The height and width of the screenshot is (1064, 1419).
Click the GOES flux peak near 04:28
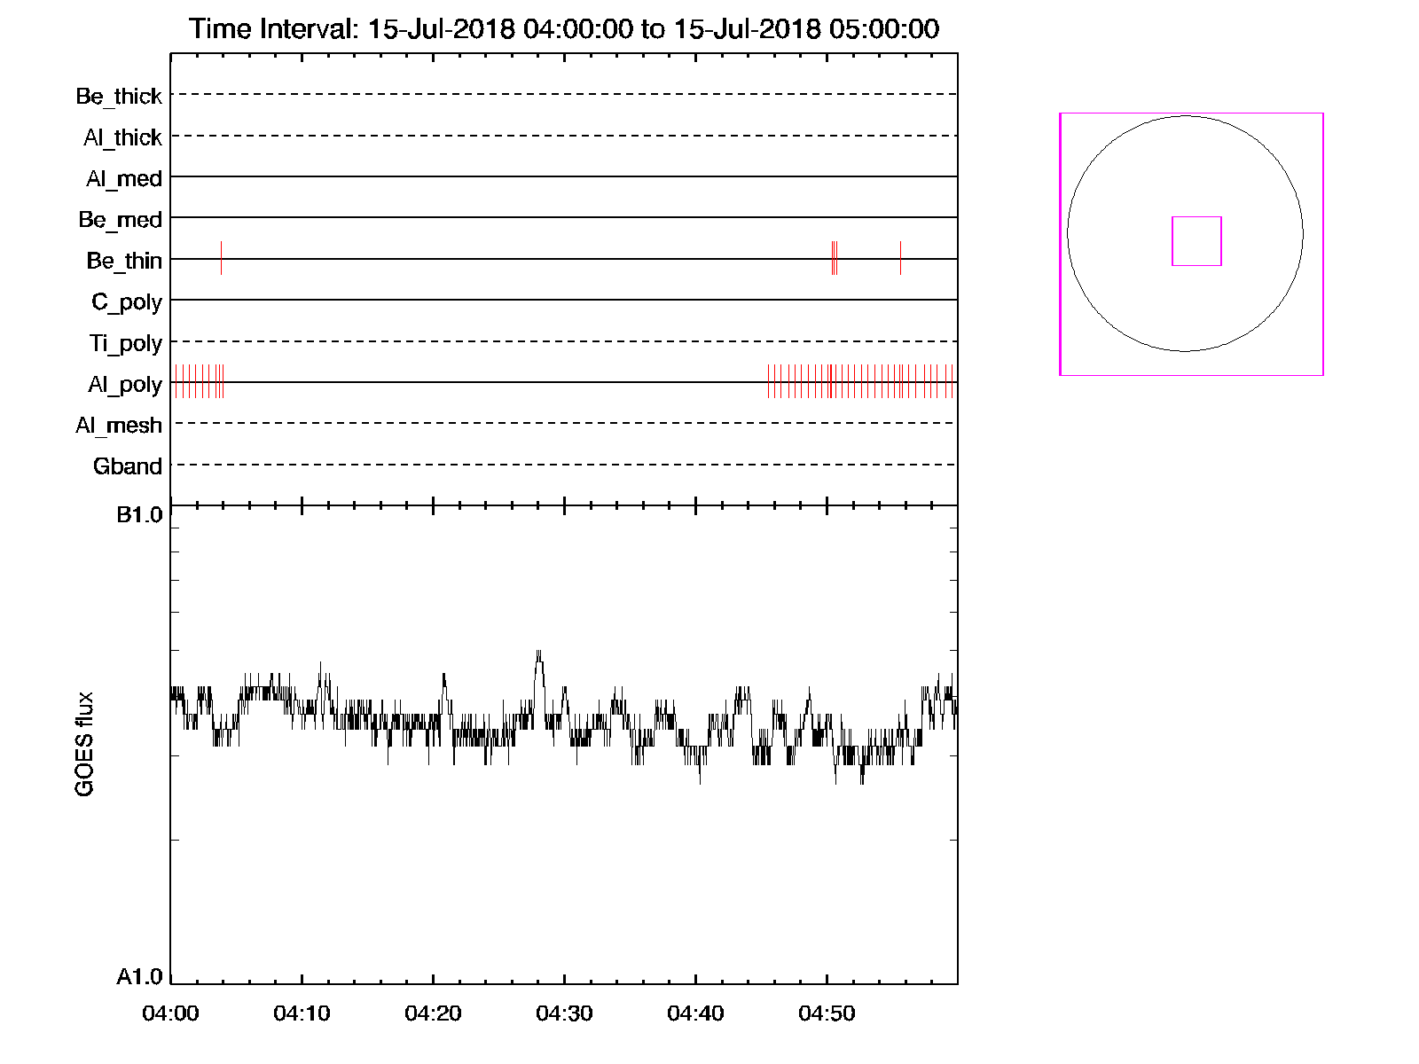[538, 654]
